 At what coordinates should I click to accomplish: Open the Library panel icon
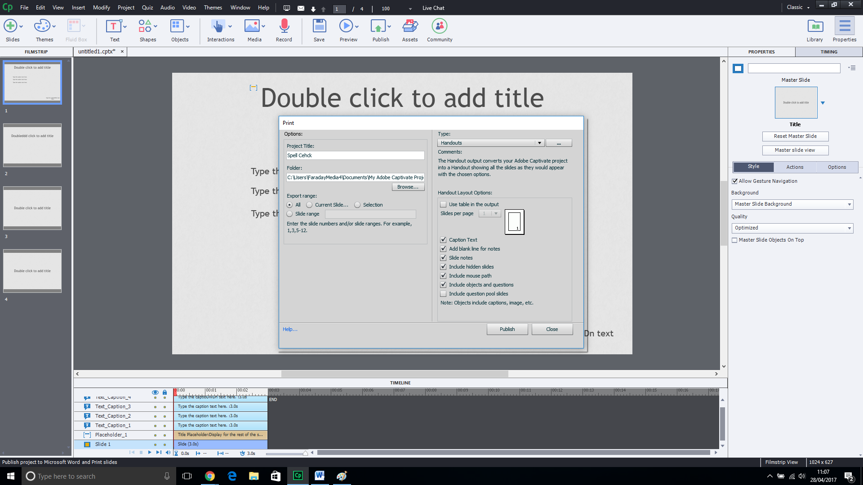pos(815,26)
